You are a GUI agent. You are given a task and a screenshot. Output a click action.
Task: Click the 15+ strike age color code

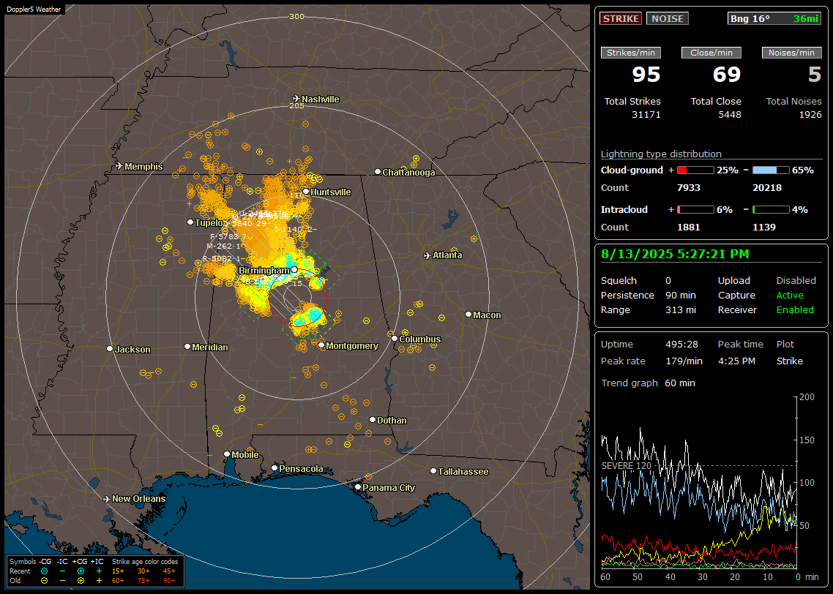[x=118, y=571]
